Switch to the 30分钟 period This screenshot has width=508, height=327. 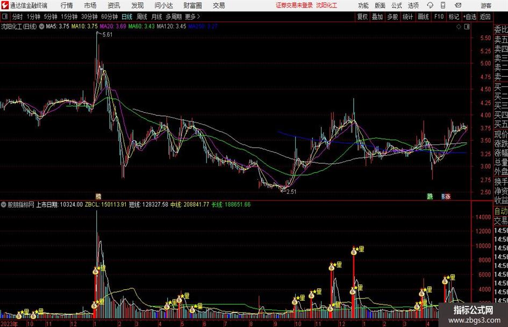[x=89, y=17]
